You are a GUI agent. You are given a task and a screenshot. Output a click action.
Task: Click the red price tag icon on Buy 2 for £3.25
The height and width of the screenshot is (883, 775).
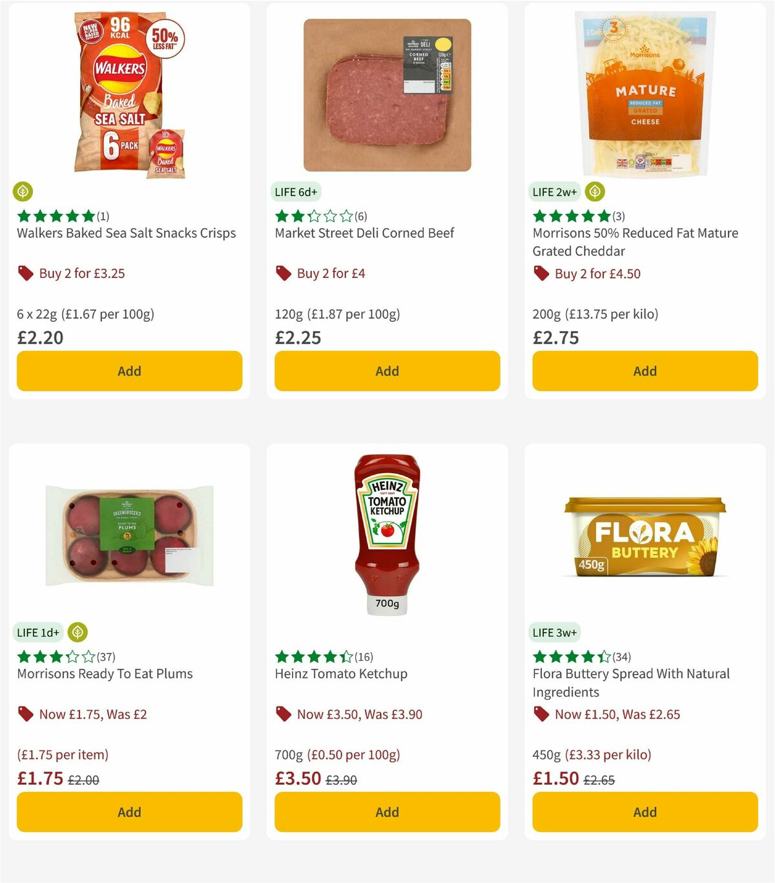click(x=25, y=273)
